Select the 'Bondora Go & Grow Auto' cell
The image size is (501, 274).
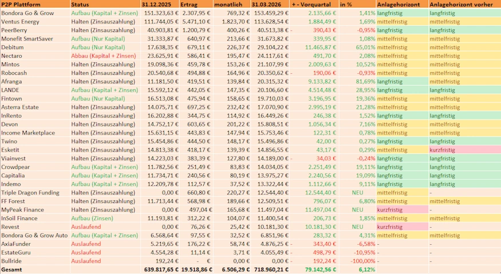35,235
